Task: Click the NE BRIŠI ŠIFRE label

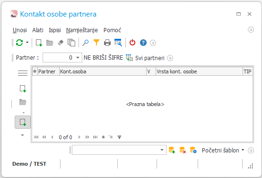Action: [103, 58]
